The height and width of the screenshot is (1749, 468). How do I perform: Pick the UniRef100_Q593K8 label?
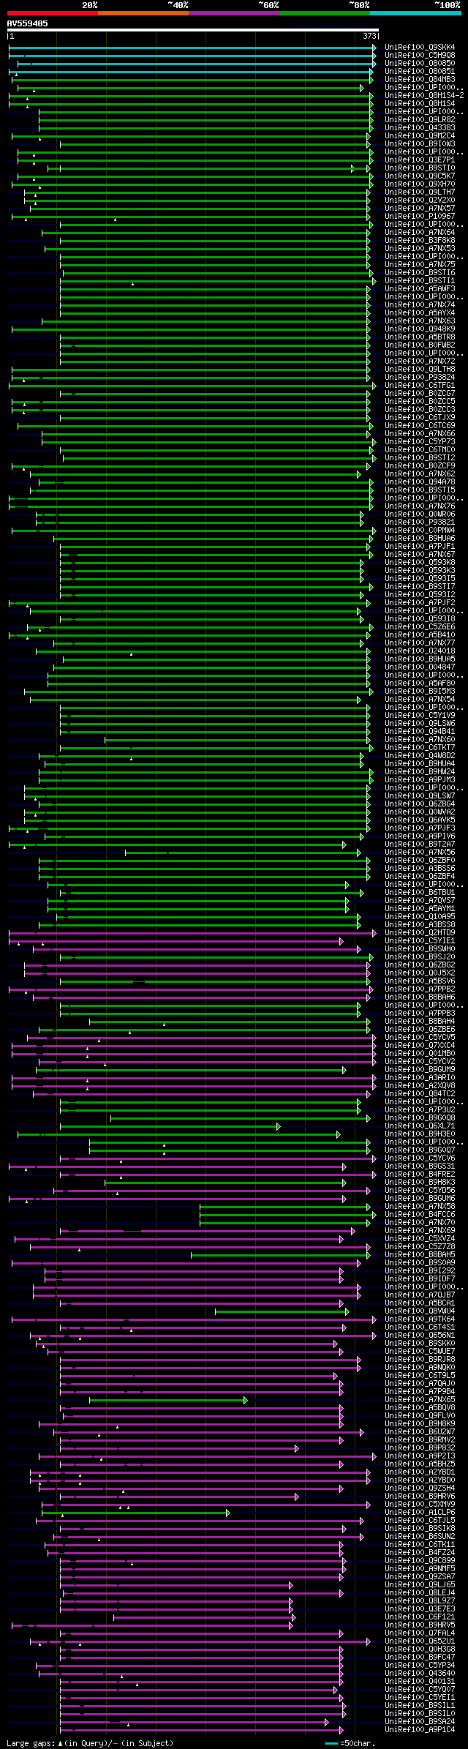[x=420, y=563]
